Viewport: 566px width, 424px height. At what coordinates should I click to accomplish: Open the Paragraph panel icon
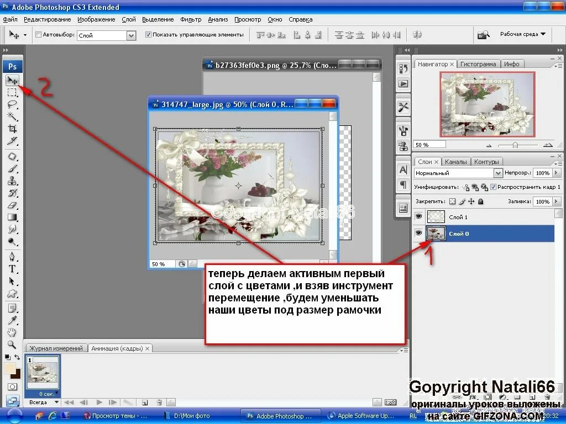coord(403,185)
